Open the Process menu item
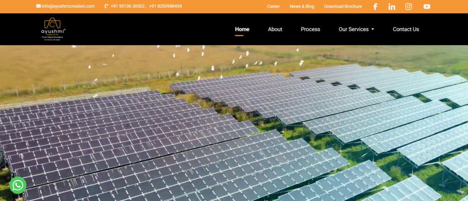Screen dimensions: 468x201 coord(310,29)
